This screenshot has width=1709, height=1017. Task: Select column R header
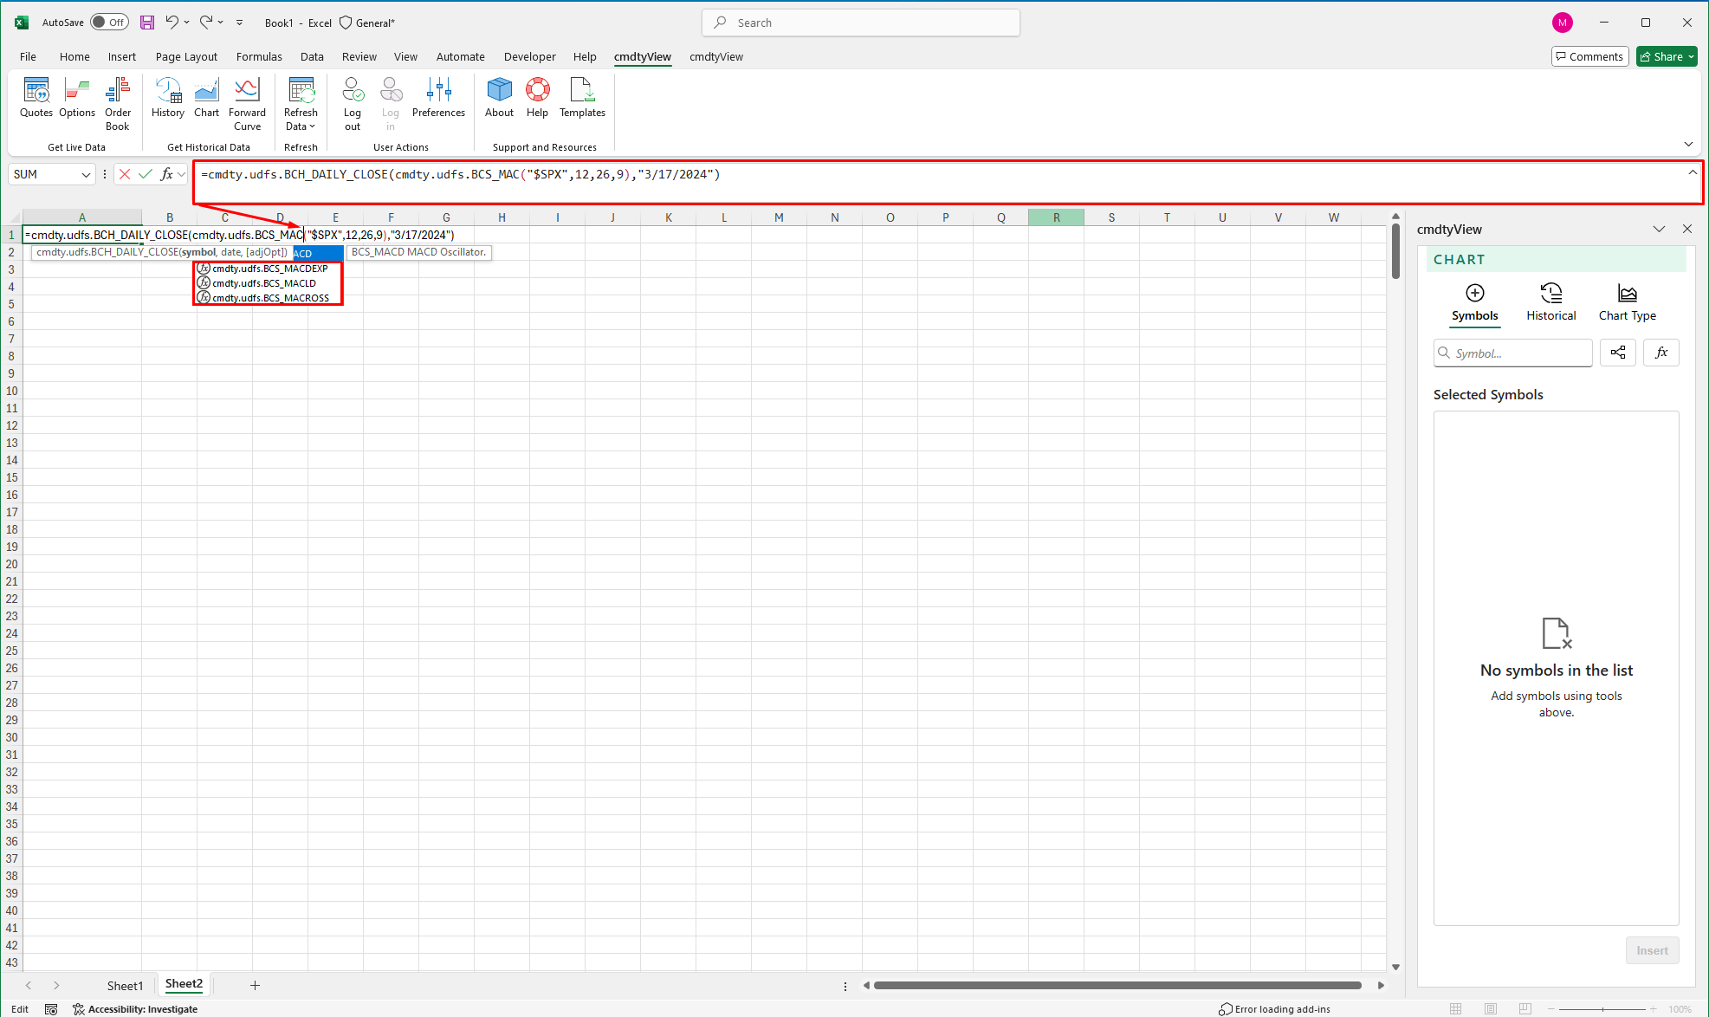pos(1056,217)
